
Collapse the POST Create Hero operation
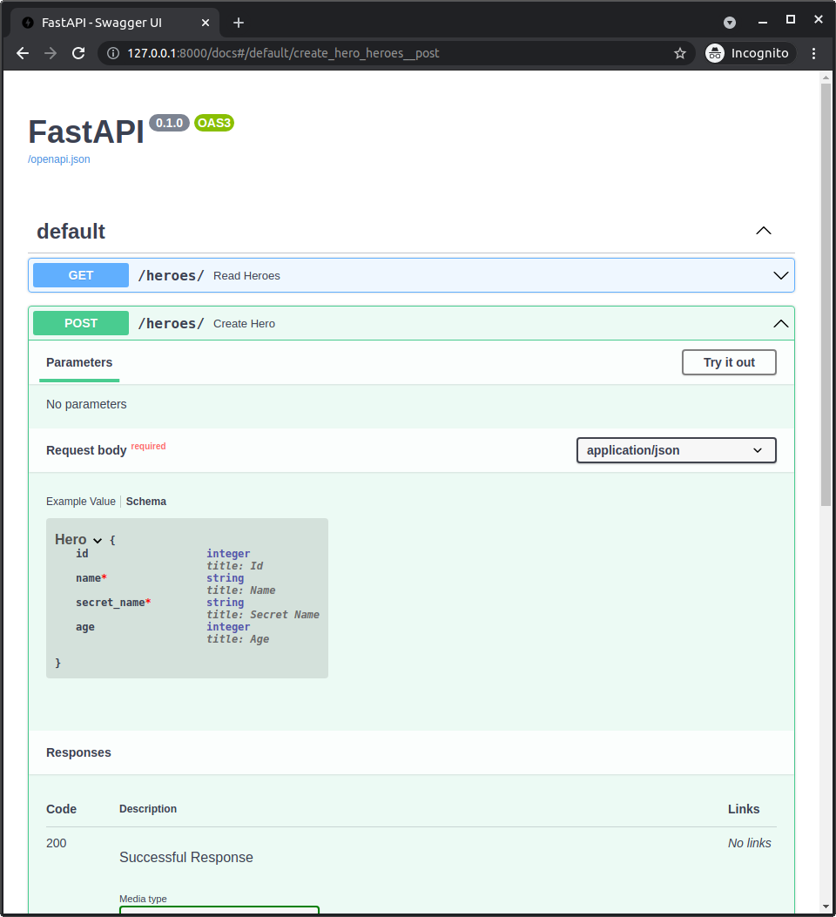coord(780,323)
